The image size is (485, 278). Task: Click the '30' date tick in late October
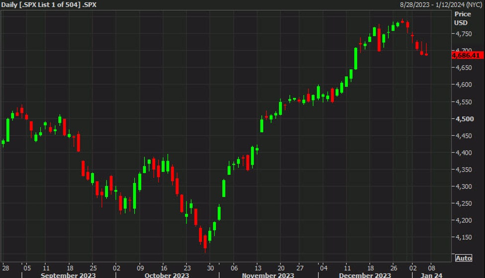[x=210, y=267]
